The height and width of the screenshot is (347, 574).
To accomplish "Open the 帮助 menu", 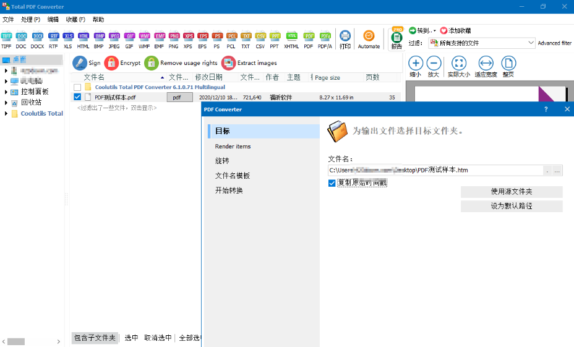I will [x=98, y=19].
